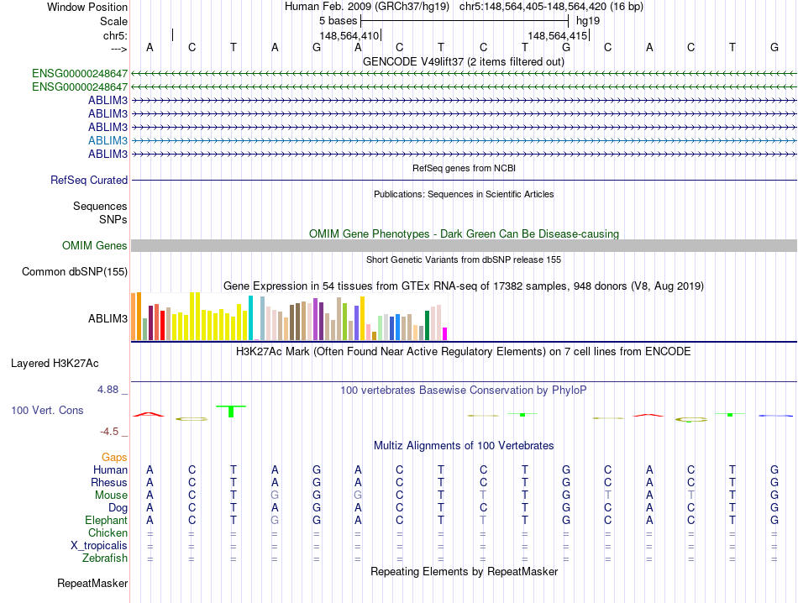
Task: Click the light-blue ABLIM3 transcript label
Action: [x=108, y=140]
